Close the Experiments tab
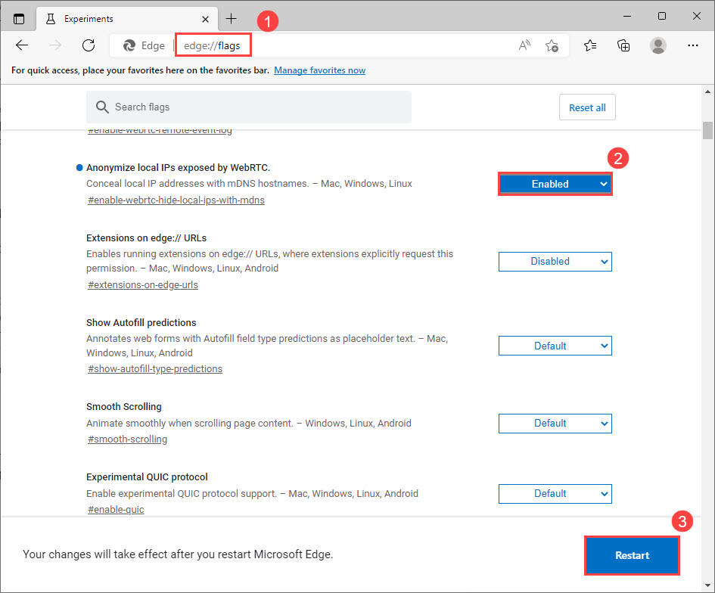 (x=205, y=19)
